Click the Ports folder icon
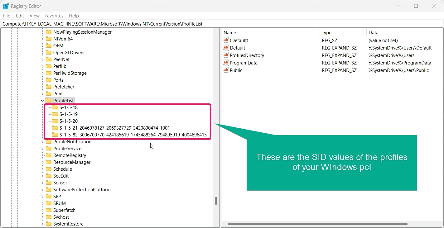The width and height of the screenshot is (444, 228). 48,80
